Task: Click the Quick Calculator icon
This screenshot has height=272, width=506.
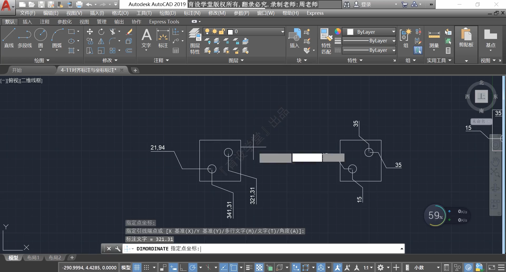Action: (x=448, y=50)
